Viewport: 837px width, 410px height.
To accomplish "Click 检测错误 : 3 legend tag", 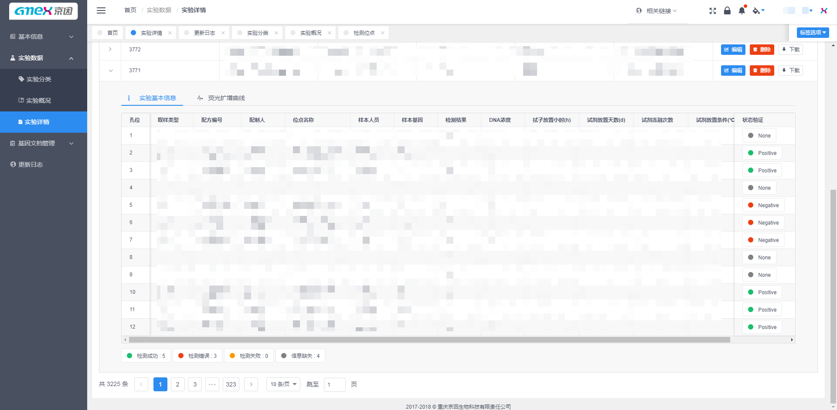I will point(197,356).
